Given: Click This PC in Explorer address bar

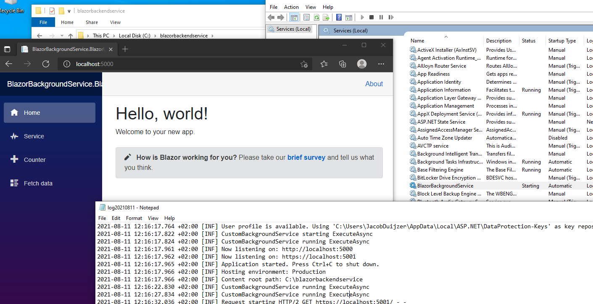Looking at the screenshot, I should pos(101,36).
